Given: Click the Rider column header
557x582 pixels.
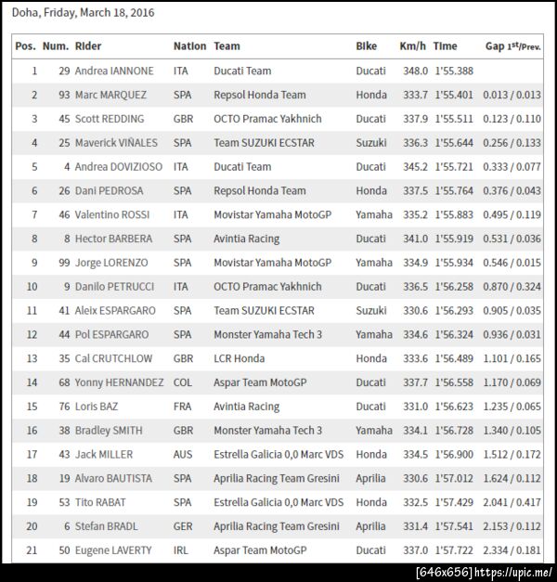Looking at the screenshot, I should (x=89, y=45).
